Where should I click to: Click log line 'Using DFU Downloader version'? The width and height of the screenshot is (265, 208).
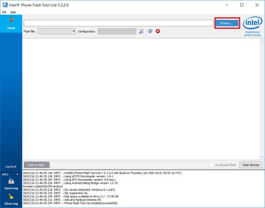[69, 179]
